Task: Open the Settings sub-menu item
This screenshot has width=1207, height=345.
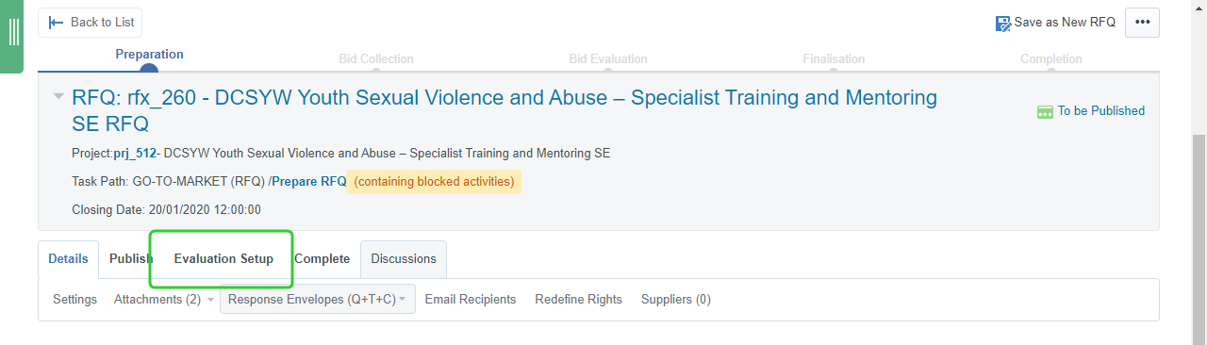Action: tap(74, 300)
